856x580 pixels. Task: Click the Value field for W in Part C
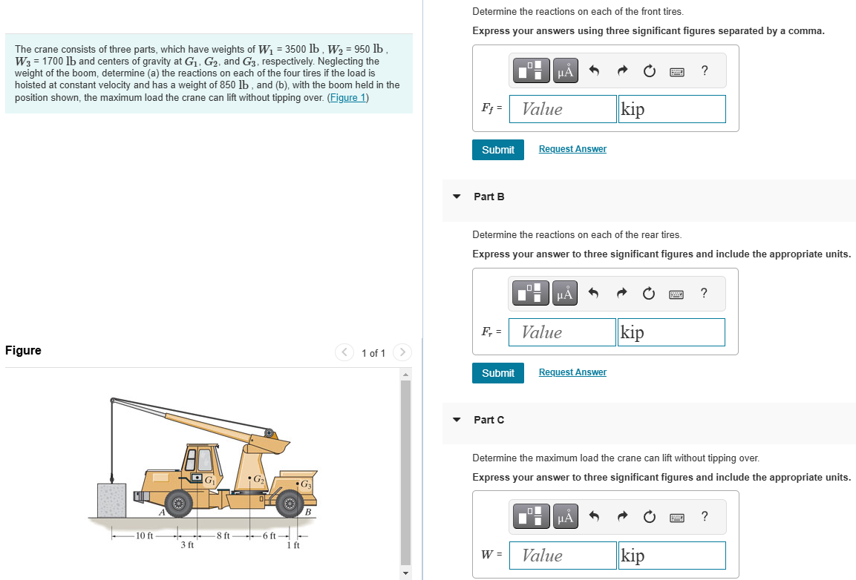(x=562, y=555)
